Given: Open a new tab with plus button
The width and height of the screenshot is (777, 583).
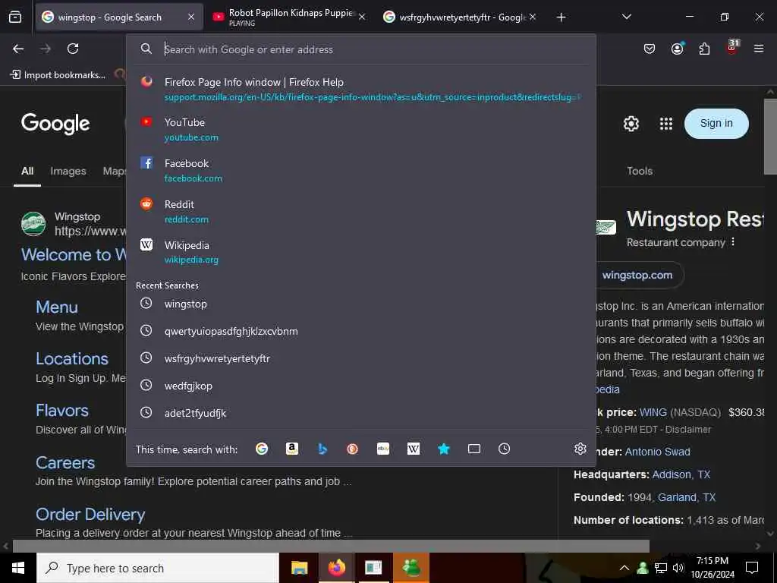Looking at the screenshot, I should point(561,17).
